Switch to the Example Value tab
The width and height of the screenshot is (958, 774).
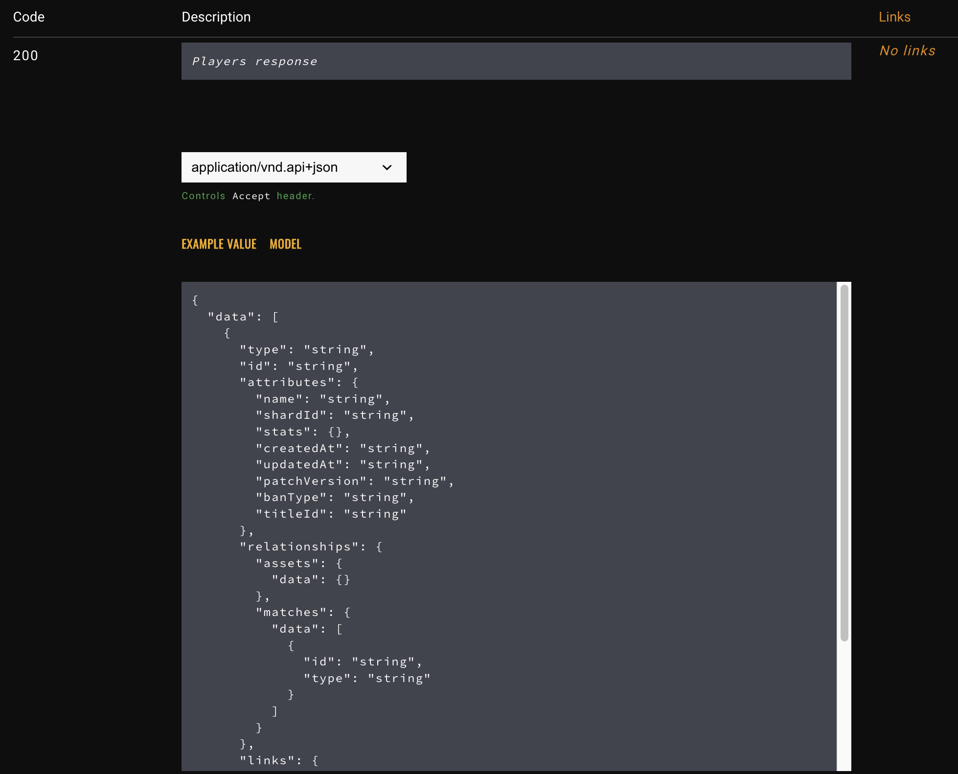pyautogui.click(x=219, y=244)
